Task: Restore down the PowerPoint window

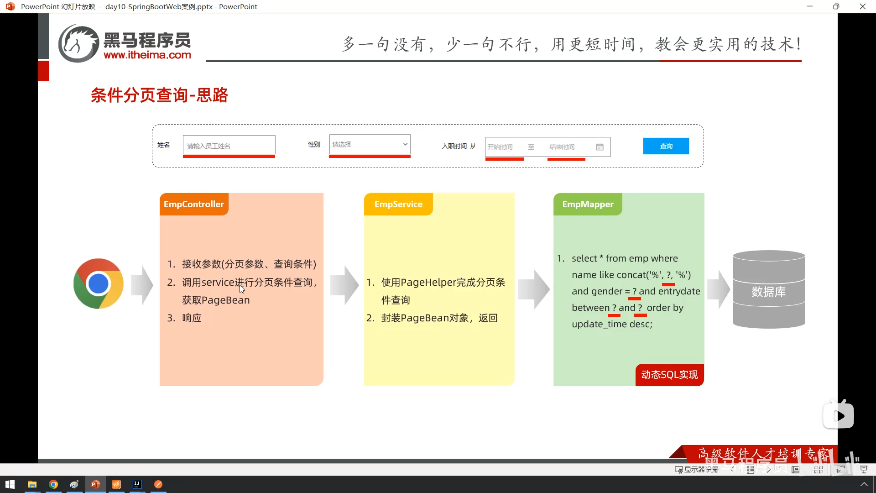Action: pyautogui.click(x=836, y=6)
